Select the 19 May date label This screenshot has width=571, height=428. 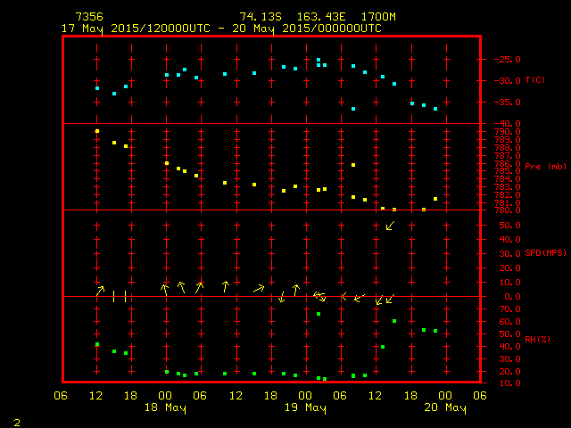[305, 408]
